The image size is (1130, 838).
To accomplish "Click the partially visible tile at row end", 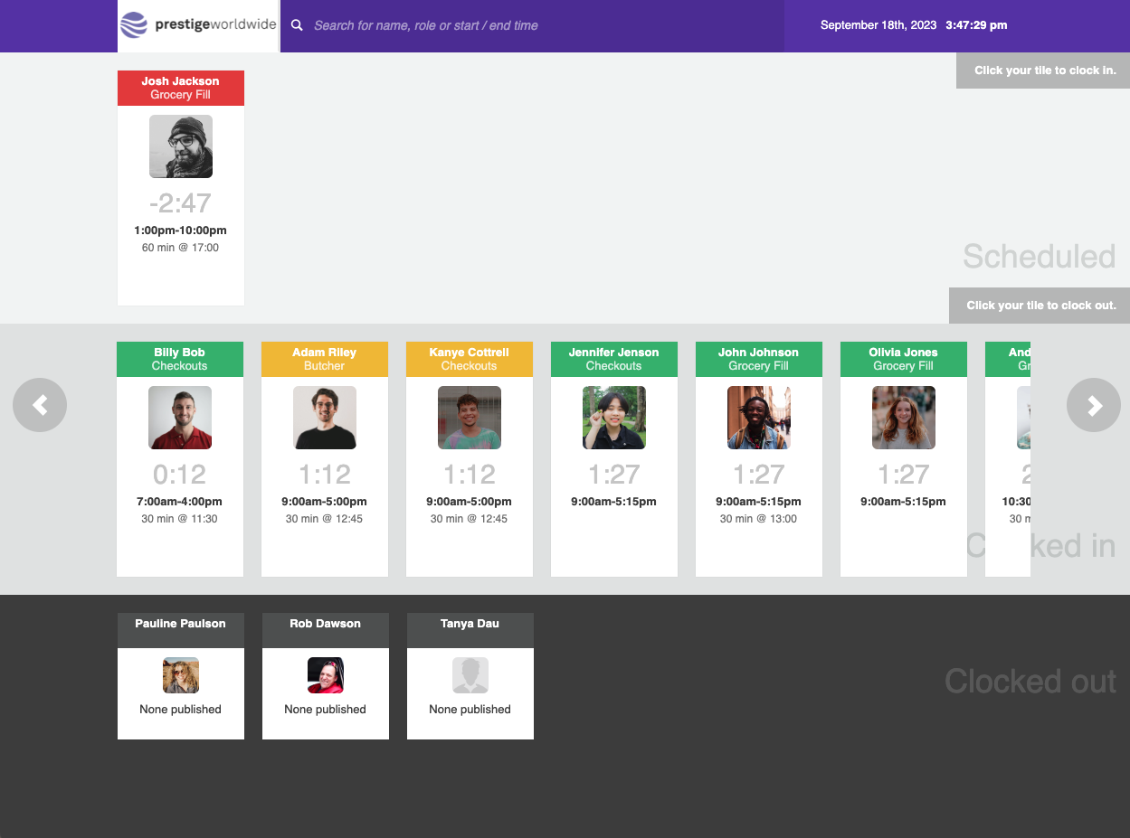I will coord(1008,459).
